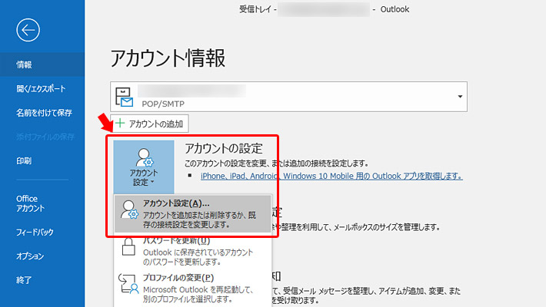Click the アカウントの追加 button
This screenshot has width=546, height=307.
pos(149,124)
